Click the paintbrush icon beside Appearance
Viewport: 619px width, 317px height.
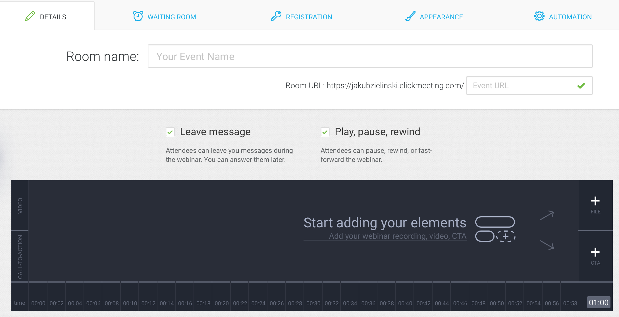[x=409, y=17]
